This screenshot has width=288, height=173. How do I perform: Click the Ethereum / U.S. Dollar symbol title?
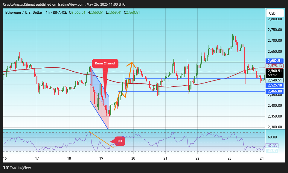point(24,13)
